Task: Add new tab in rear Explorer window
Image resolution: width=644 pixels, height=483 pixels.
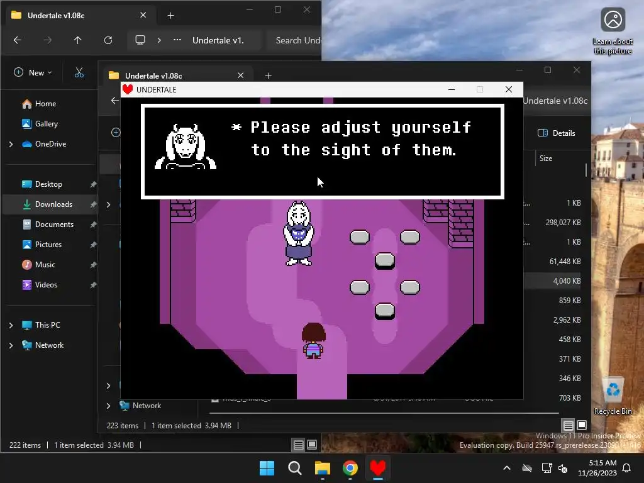Action: 171,16
